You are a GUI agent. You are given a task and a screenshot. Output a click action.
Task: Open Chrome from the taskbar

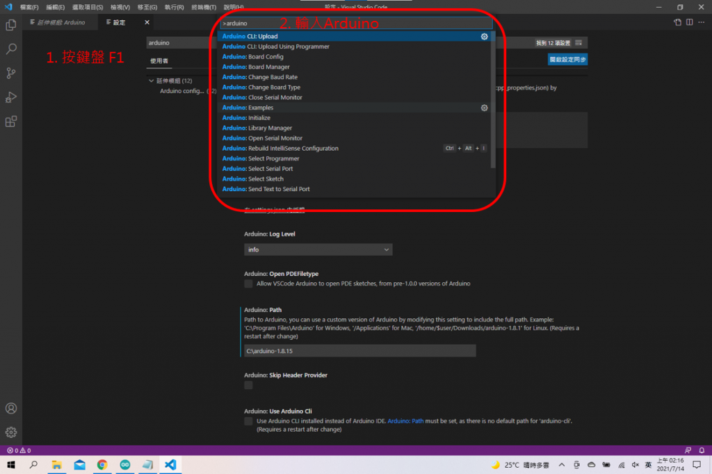tap(102, 465)
